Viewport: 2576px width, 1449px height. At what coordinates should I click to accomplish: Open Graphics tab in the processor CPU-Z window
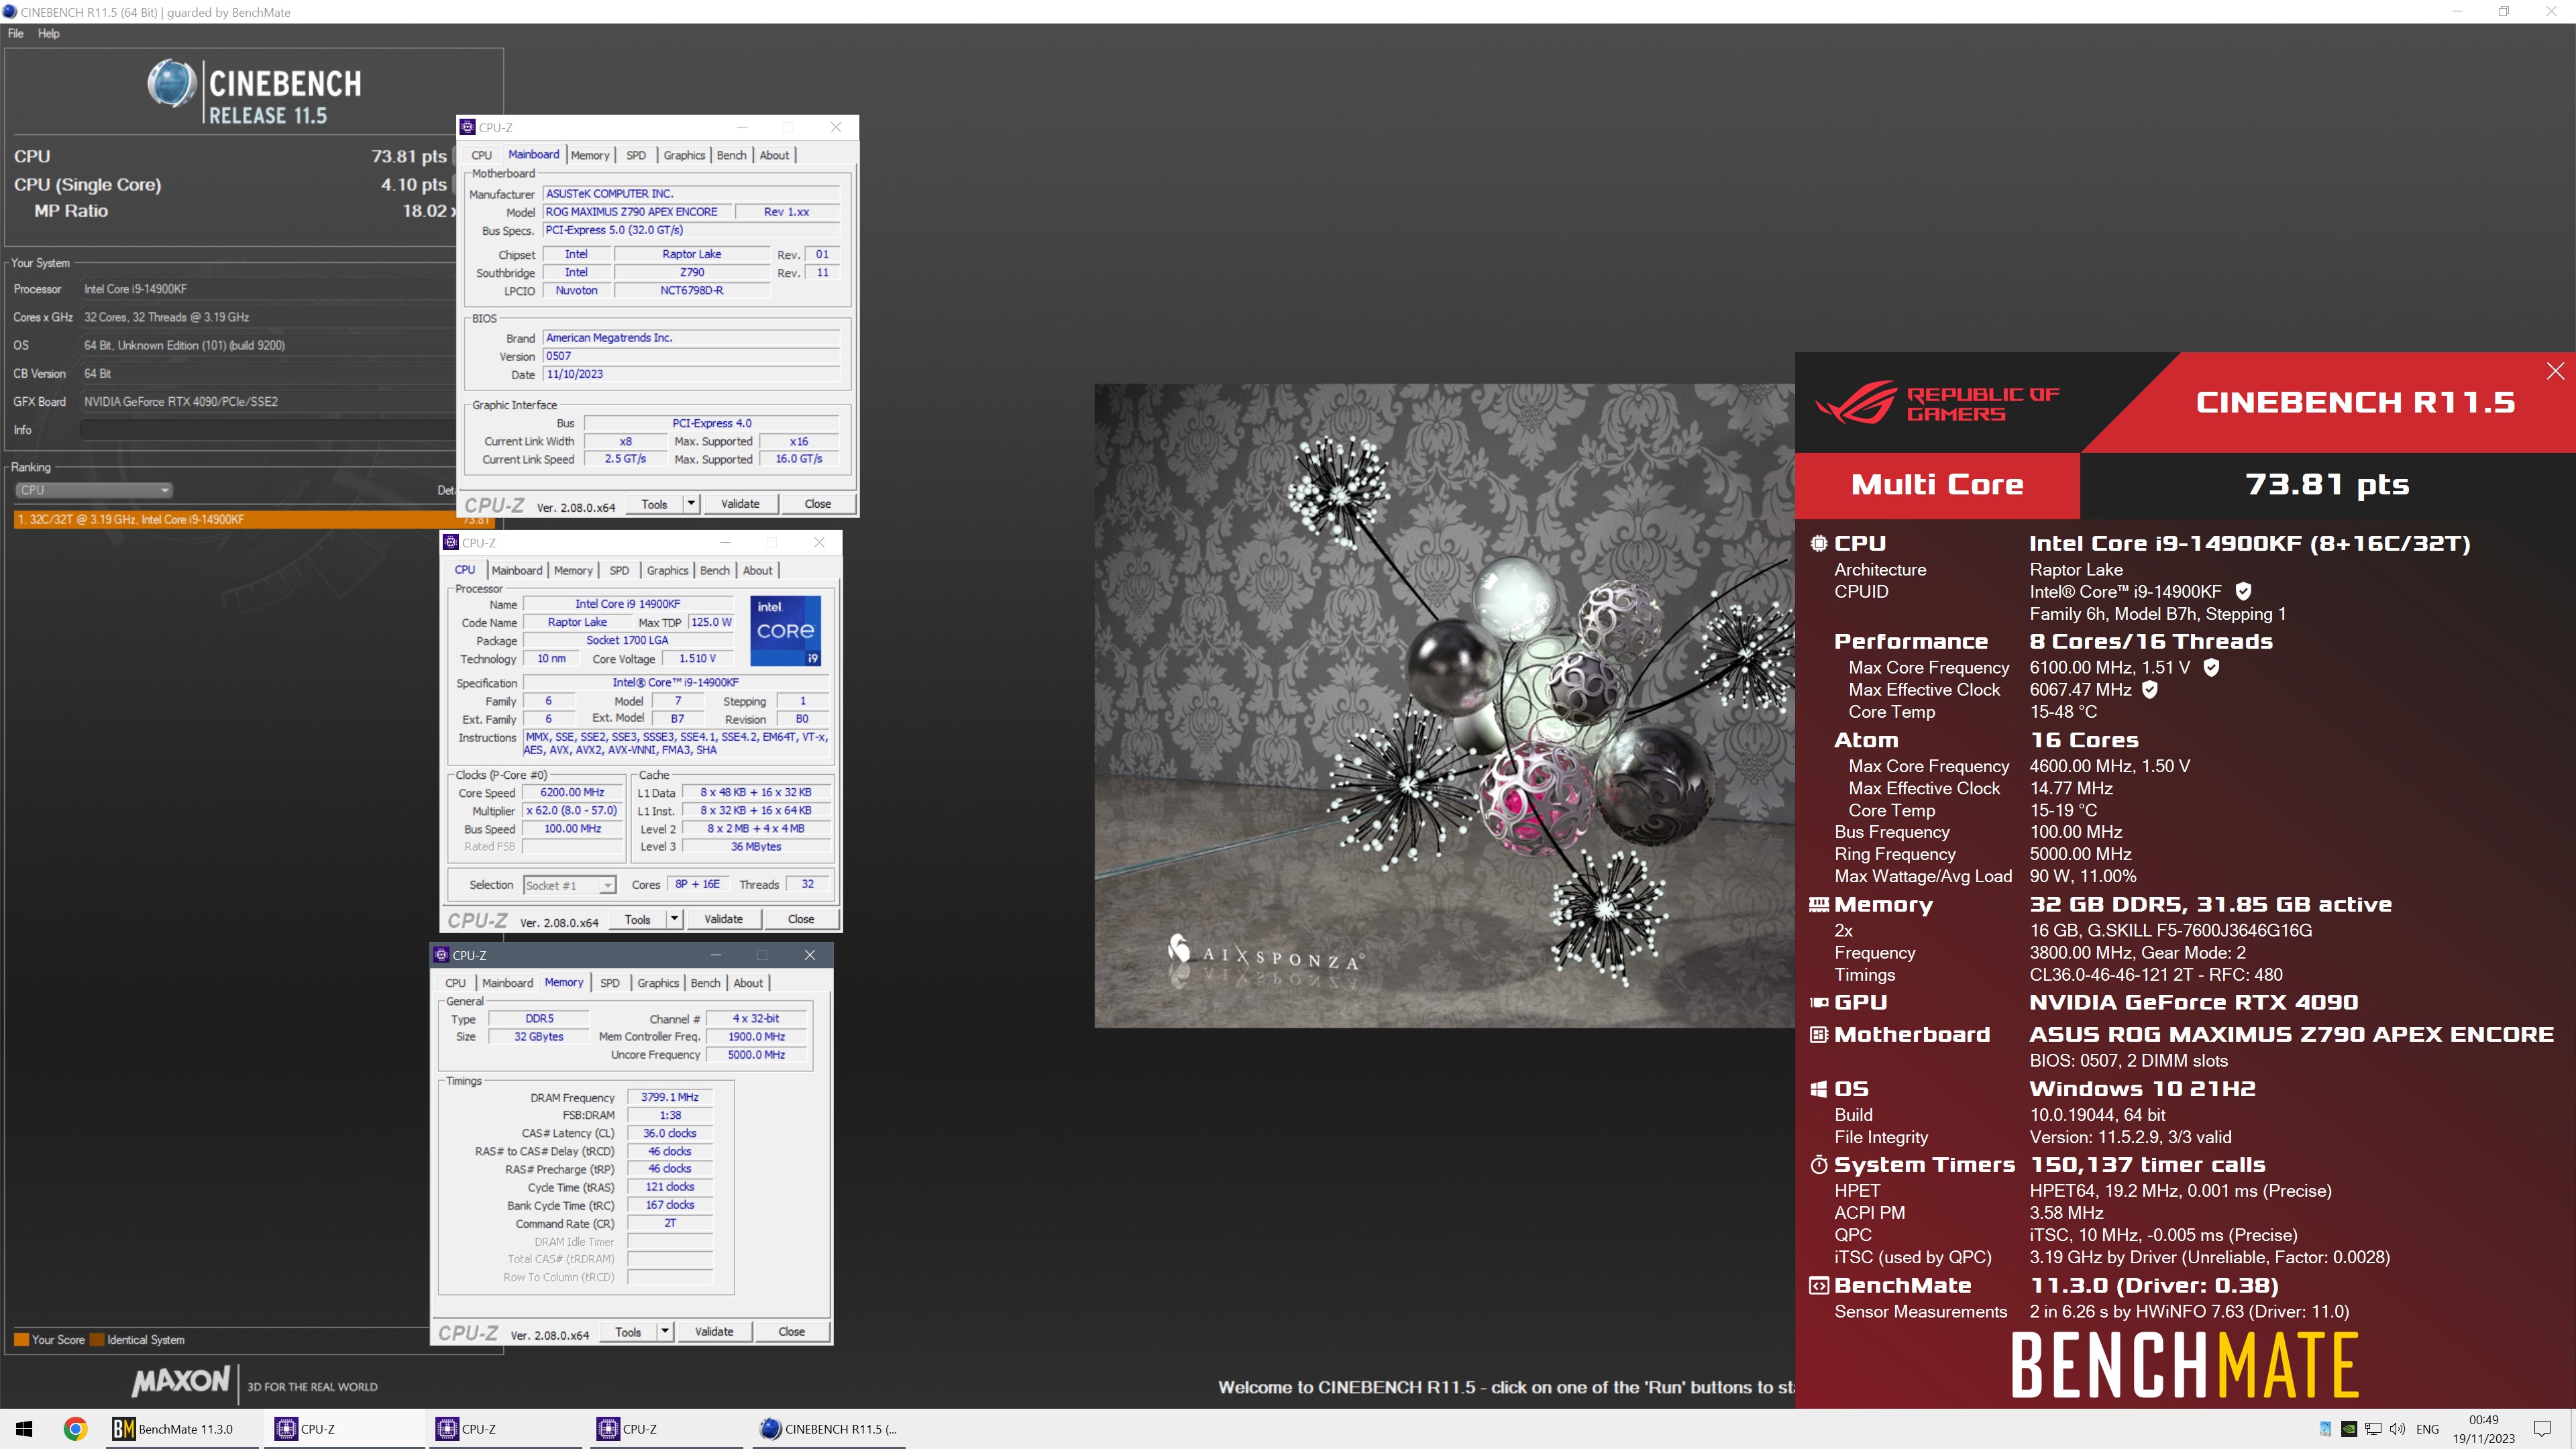point(667,570)
